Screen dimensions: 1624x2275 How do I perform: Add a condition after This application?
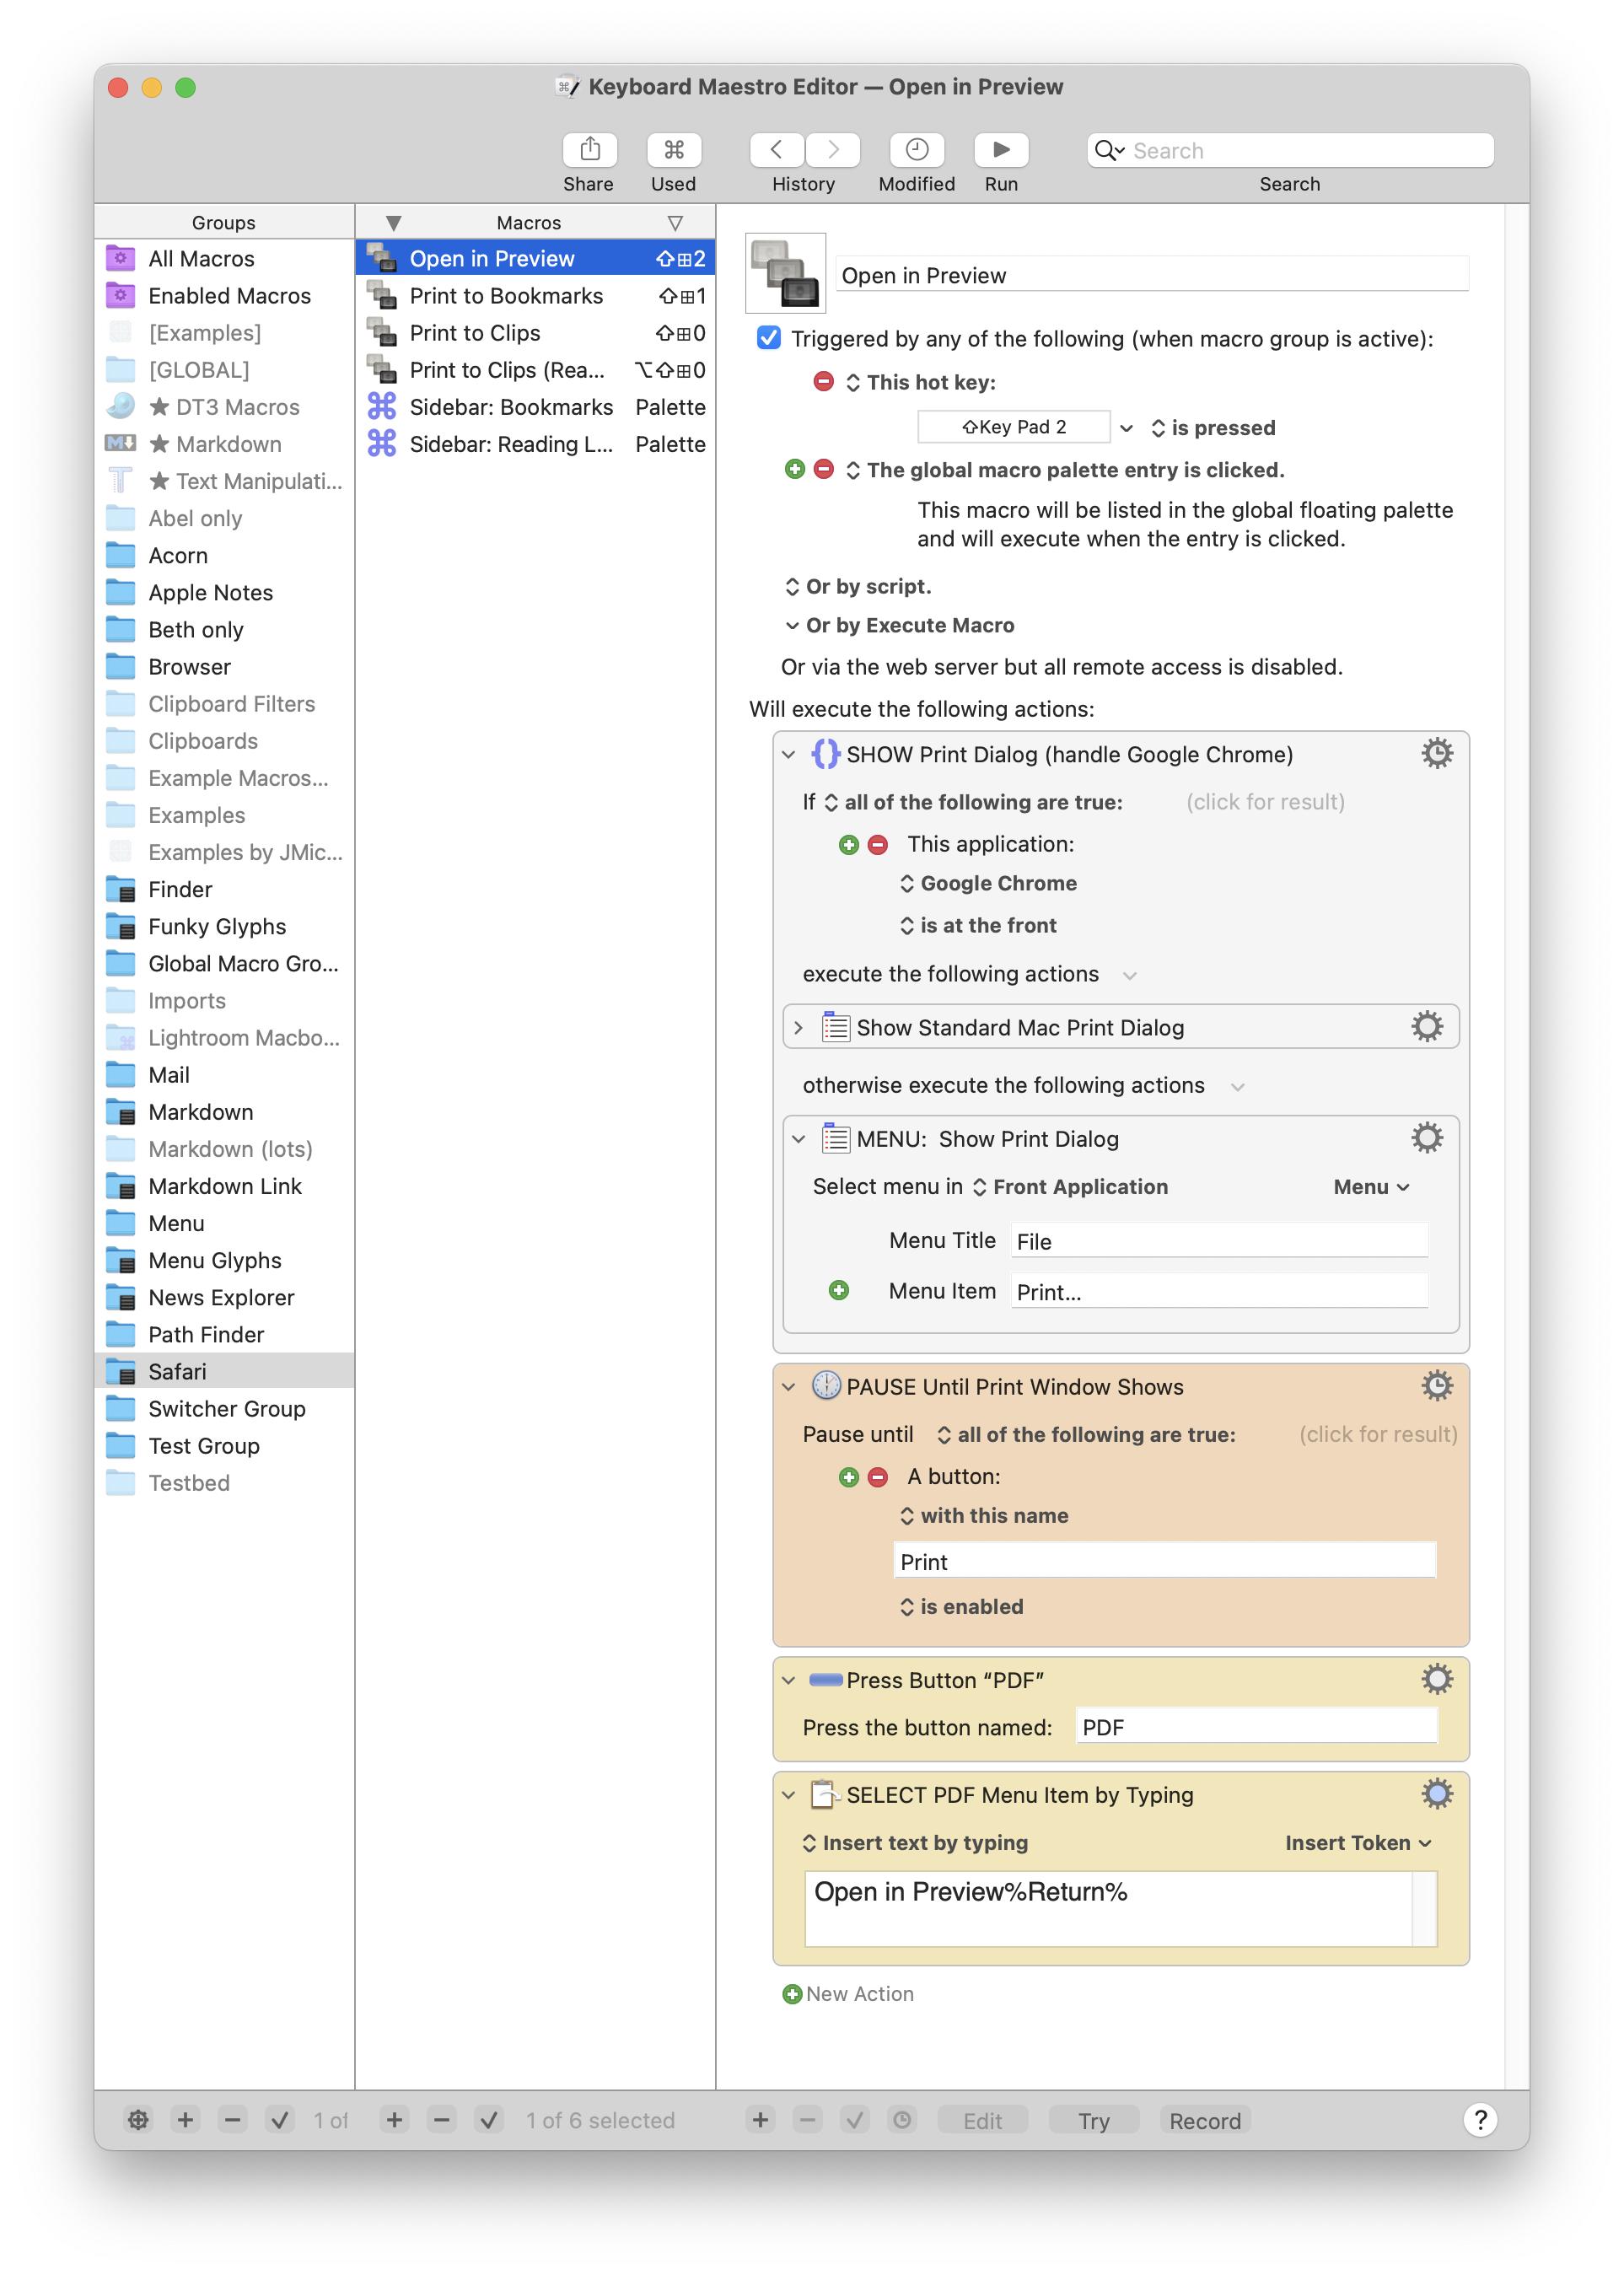(x=848, y=845)
